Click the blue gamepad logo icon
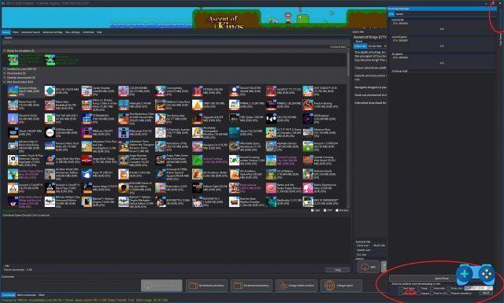 coord(476,274)
